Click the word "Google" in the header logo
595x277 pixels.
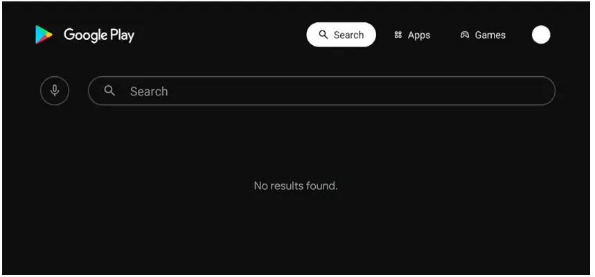tap(85, 35)
